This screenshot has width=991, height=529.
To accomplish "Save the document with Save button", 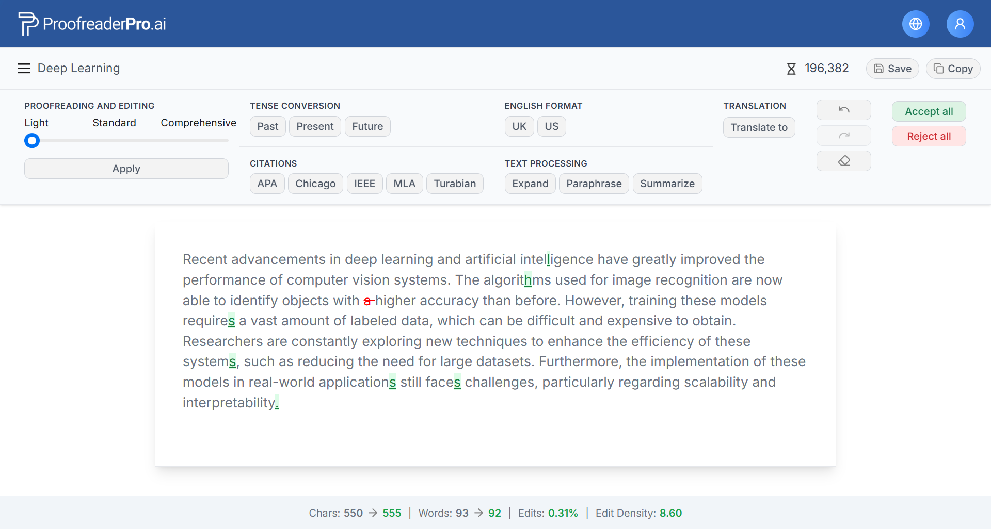I will click(892, 69).
